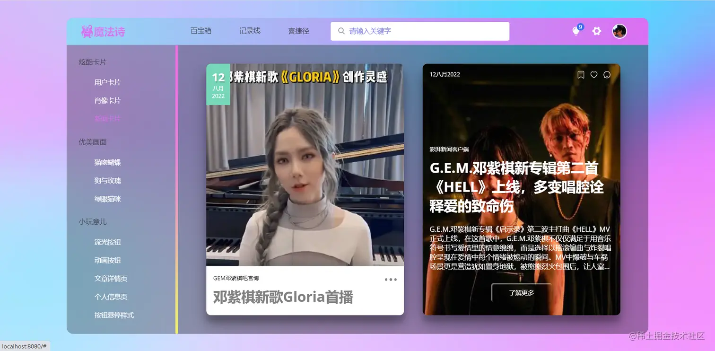The width and height of the screenshot is (715, 351).
Task: Select 肖像卡片 in the sidebar
Action: click(108, 101)
